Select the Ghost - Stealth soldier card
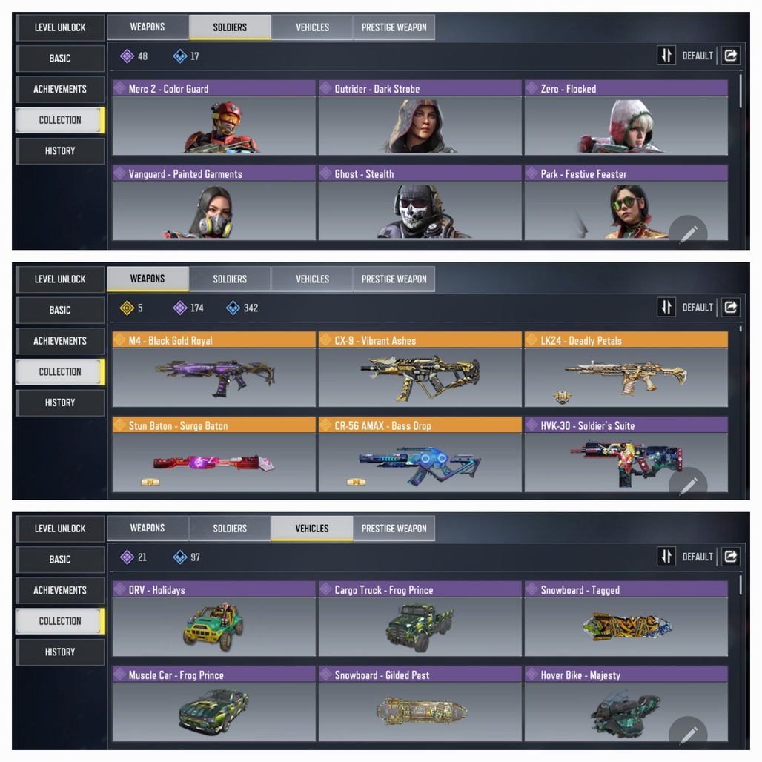Image resolution: width=762 pixels, height=762 pixels. coord(420,202)
